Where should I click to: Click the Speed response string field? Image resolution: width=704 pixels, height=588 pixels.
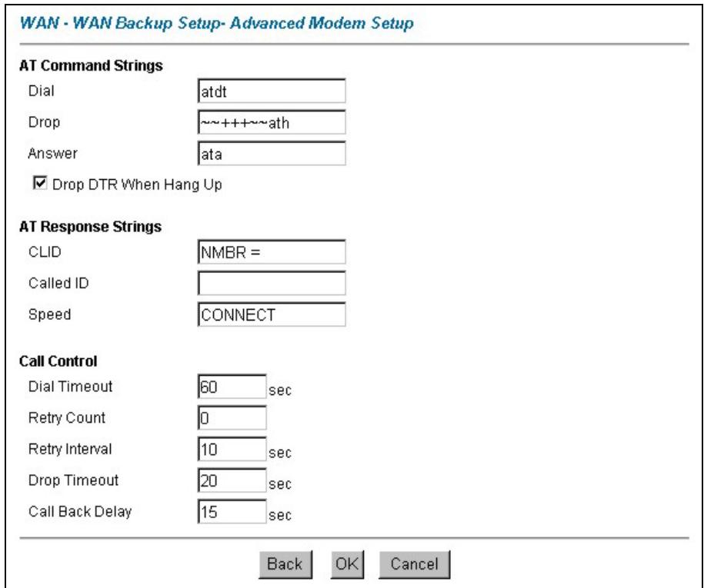(x=272, y=314)
